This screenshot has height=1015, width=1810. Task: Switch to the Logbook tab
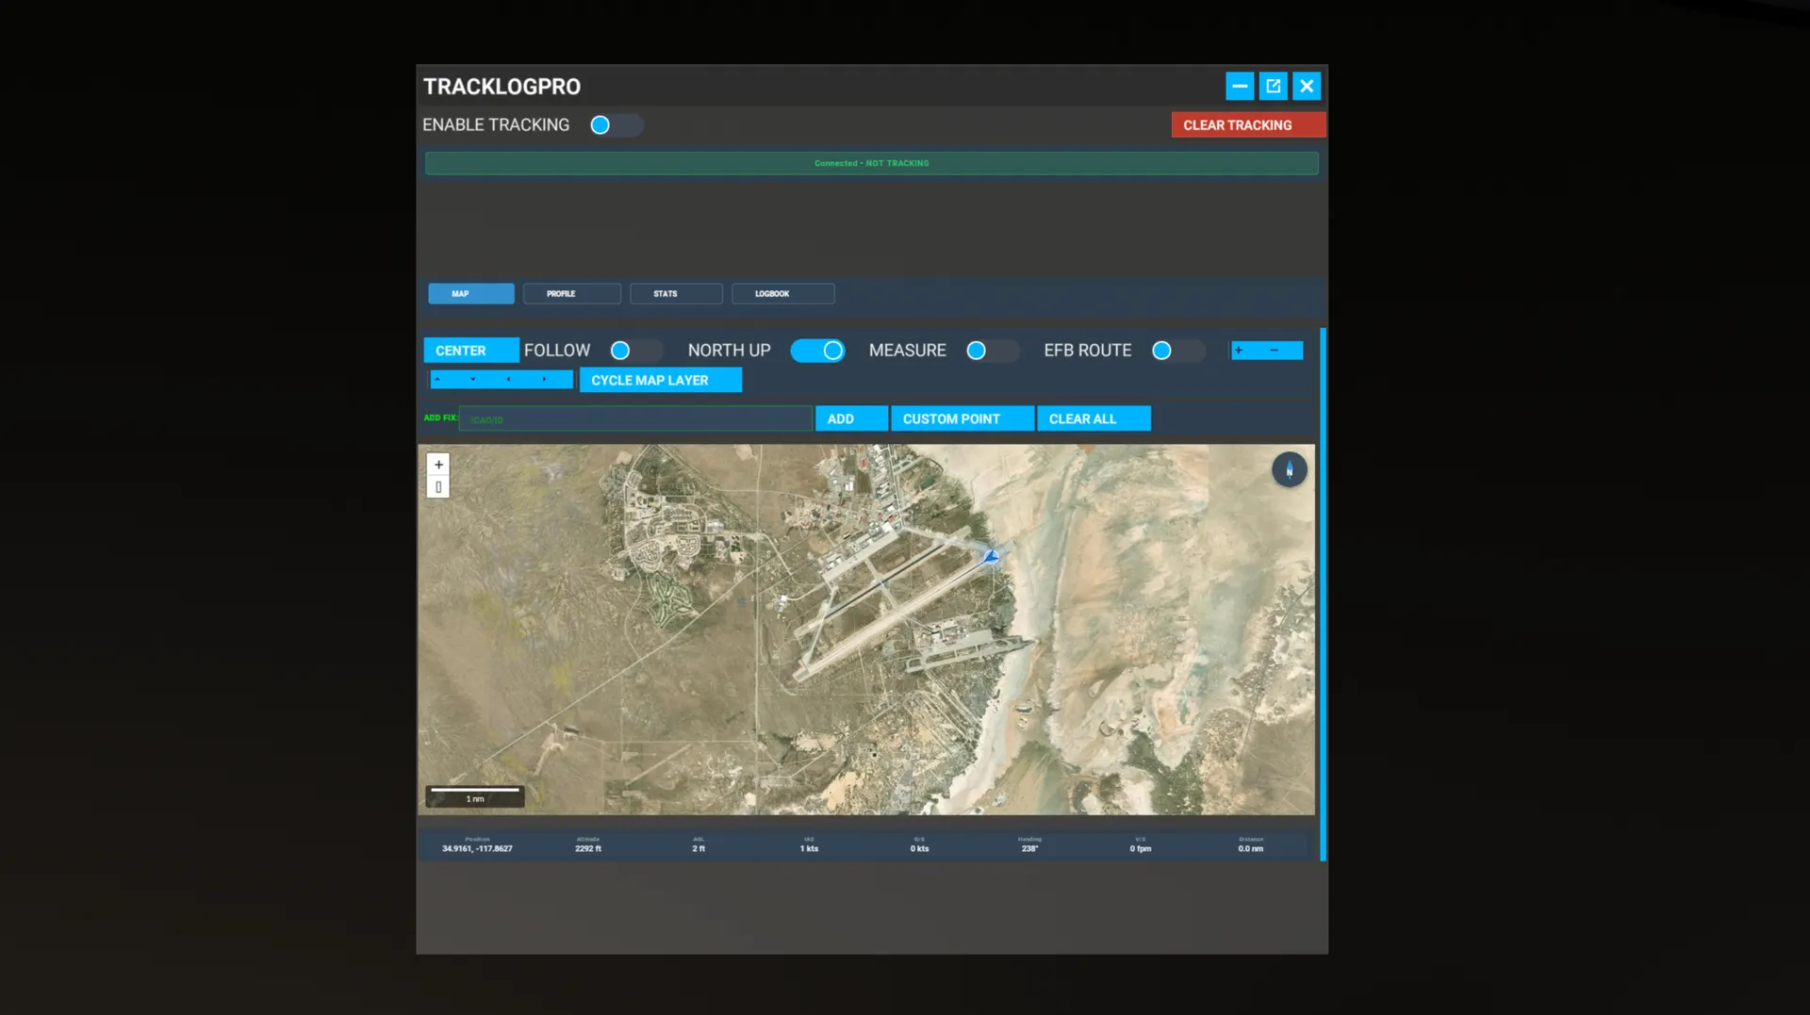pos(782,294)
